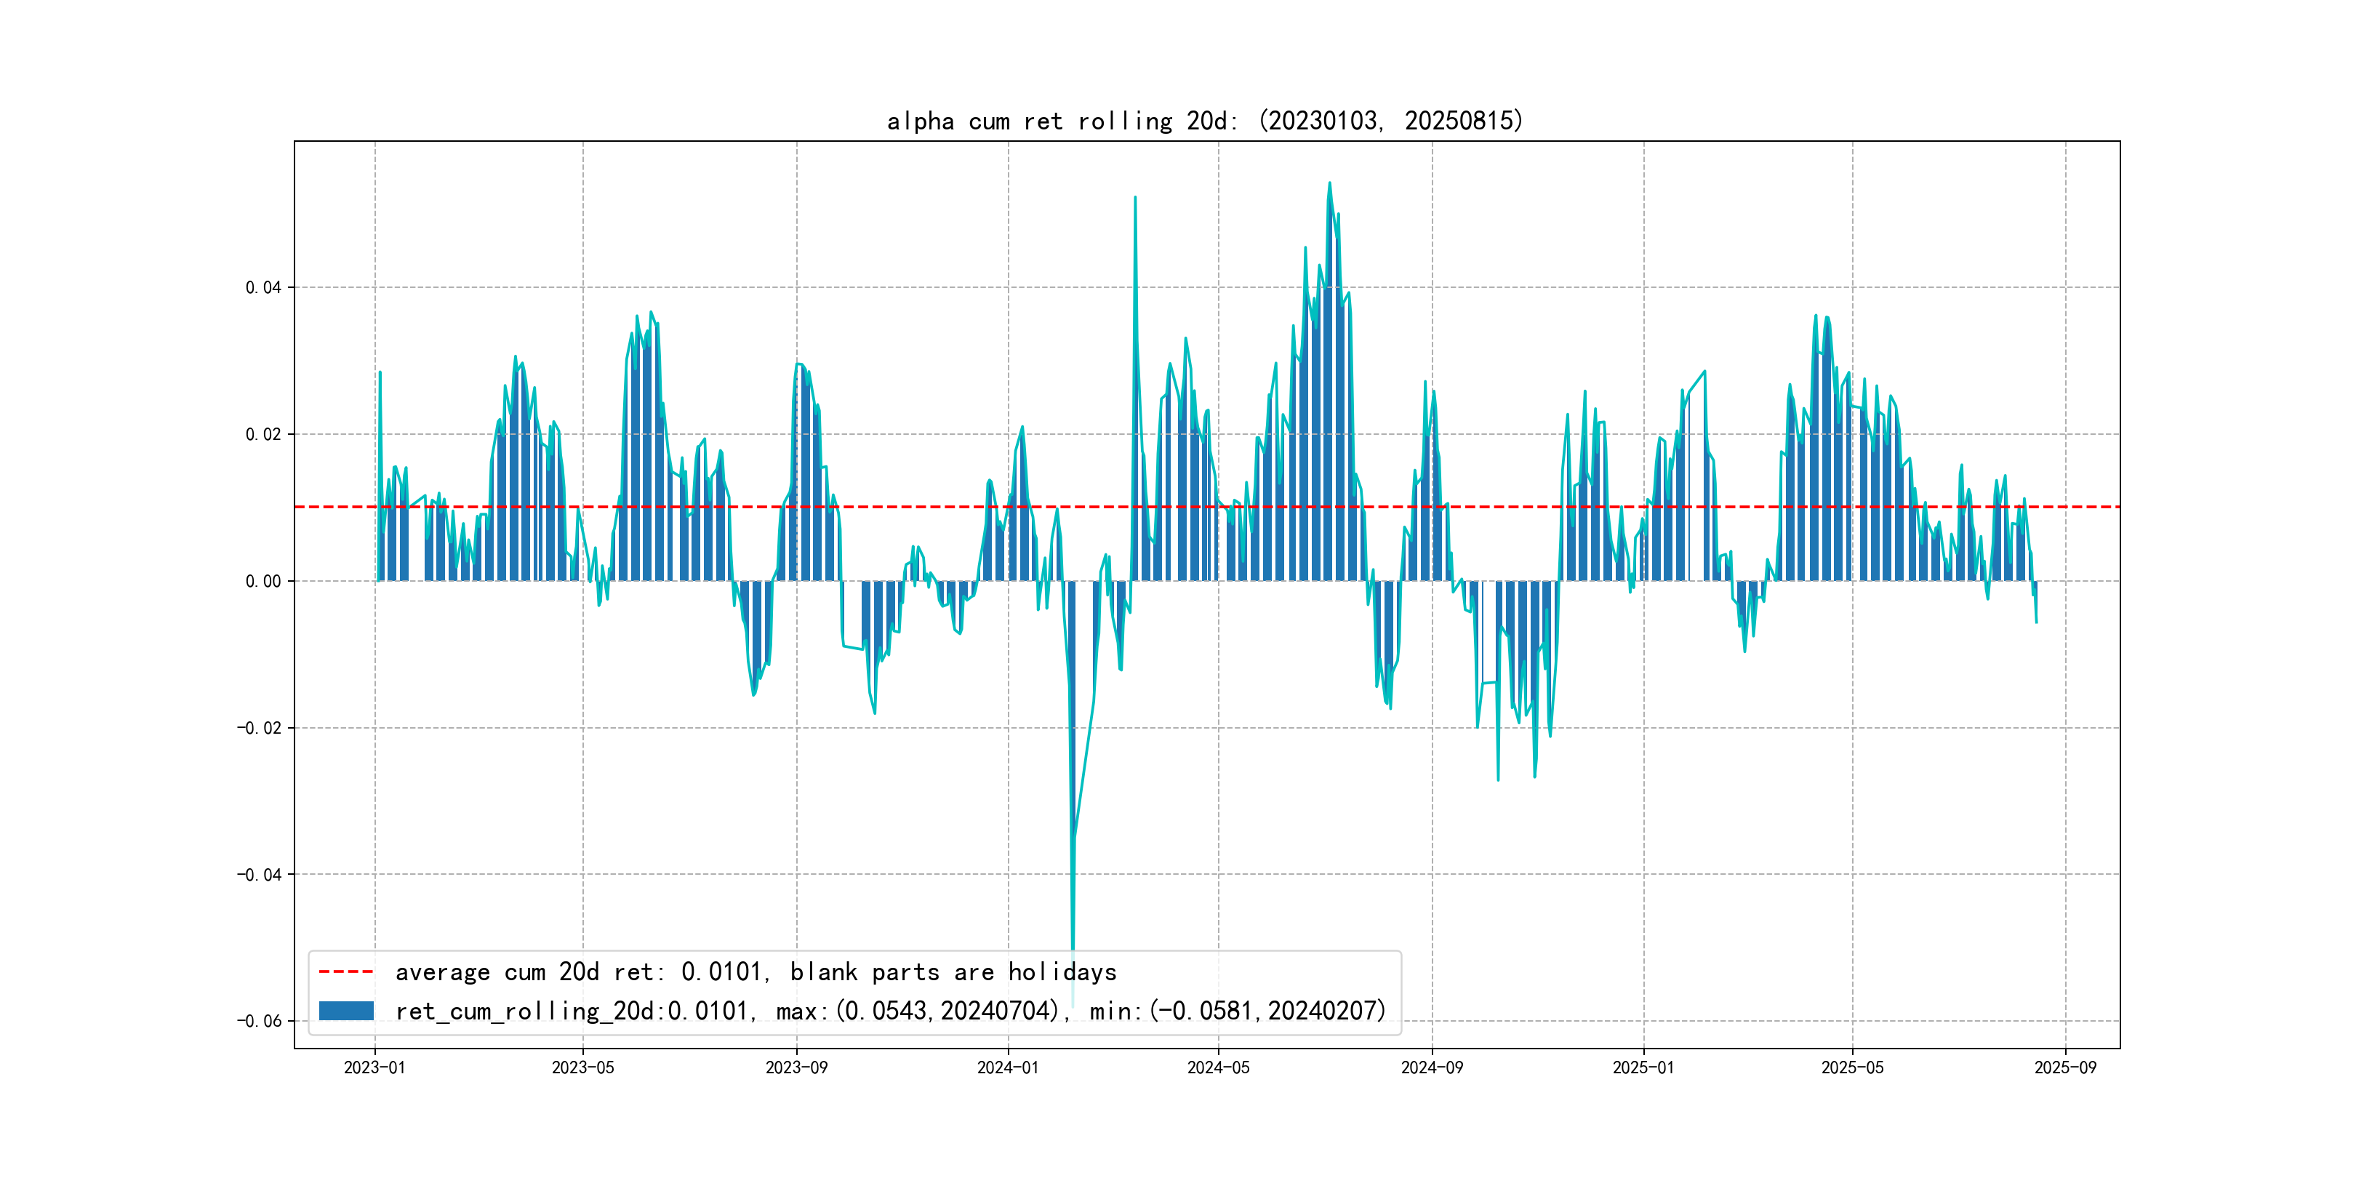The height and width of the screenshot is (1178, 2356).
Task: Click the 2025-05 x-axis tick label
Action: coord(1852,1068)
